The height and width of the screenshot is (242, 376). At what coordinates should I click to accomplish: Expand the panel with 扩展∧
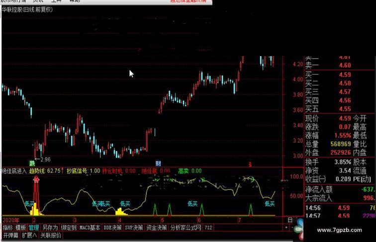[29, 235]
